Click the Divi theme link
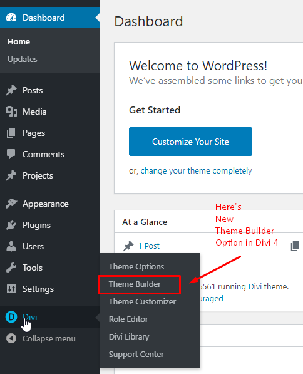 [255, 286]
